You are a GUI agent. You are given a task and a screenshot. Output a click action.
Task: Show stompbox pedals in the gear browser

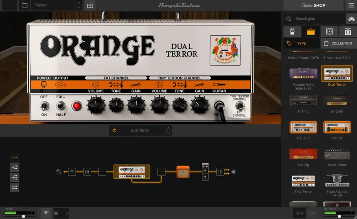point(292,31)
